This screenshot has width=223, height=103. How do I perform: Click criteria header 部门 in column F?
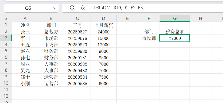tap(149, 32)
